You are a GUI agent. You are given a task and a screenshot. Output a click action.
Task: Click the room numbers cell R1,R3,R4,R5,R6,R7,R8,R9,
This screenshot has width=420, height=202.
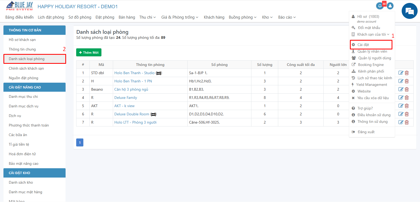(219, 98)
